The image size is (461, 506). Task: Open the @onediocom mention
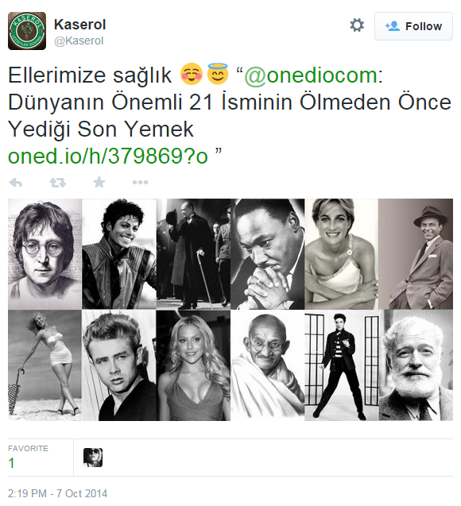coord(311,75)
